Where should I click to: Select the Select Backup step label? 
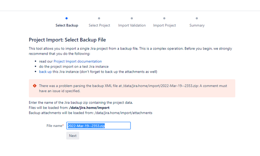[x=67, y=25]
